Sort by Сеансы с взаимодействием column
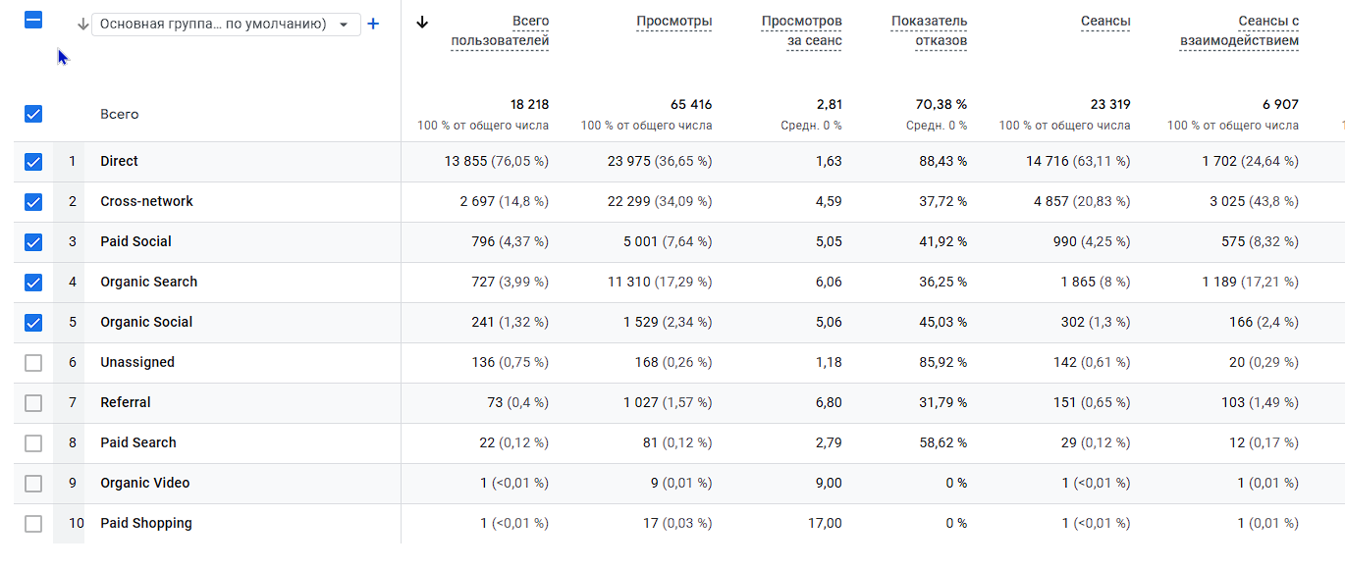 click(1239, 30)
